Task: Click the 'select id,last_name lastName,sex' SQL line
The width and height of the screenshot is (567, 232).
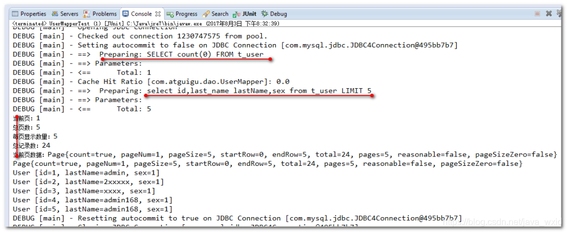Action: 192,90
